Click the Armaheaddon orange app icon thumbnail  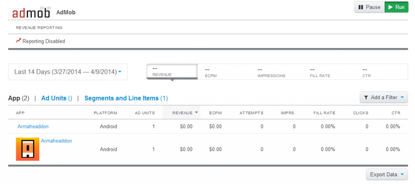[x=28, y=149]
